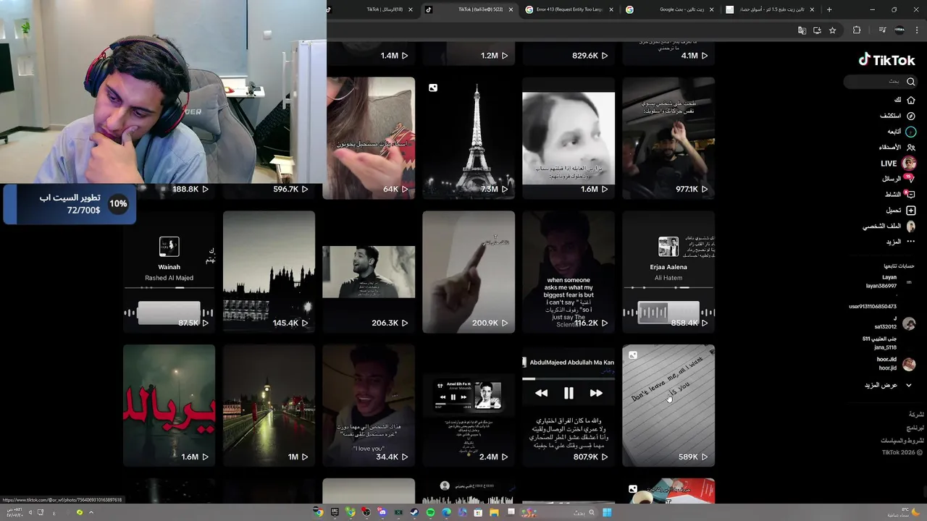Open new browser tab with plus
The width and height of the screenshot is (927, 521).
829,9
